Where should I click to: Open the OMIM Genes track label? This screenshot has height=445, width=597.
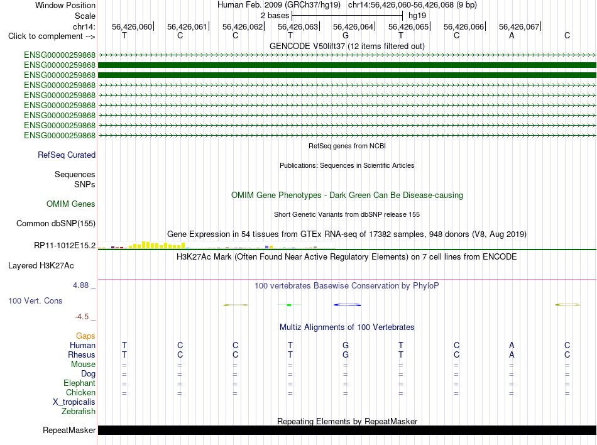click(70, 204)
